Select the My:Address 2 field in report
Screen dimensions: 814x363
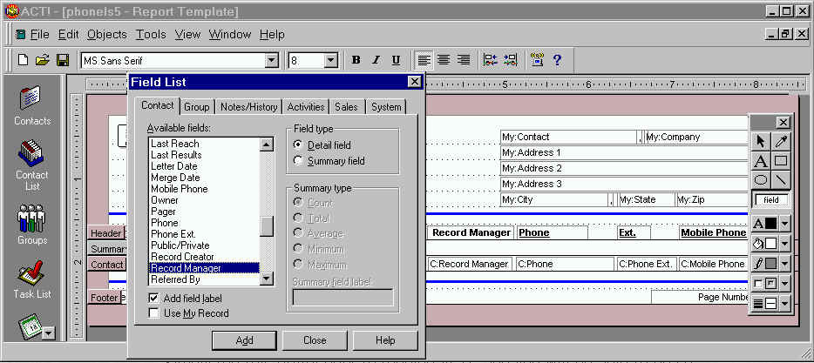click(625, 169)
